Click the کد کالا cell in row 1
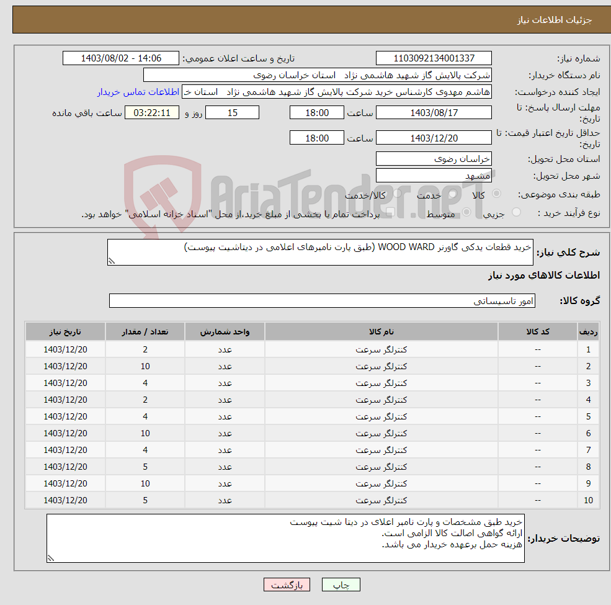Viewport: 611px width, 605px height. 538,349
